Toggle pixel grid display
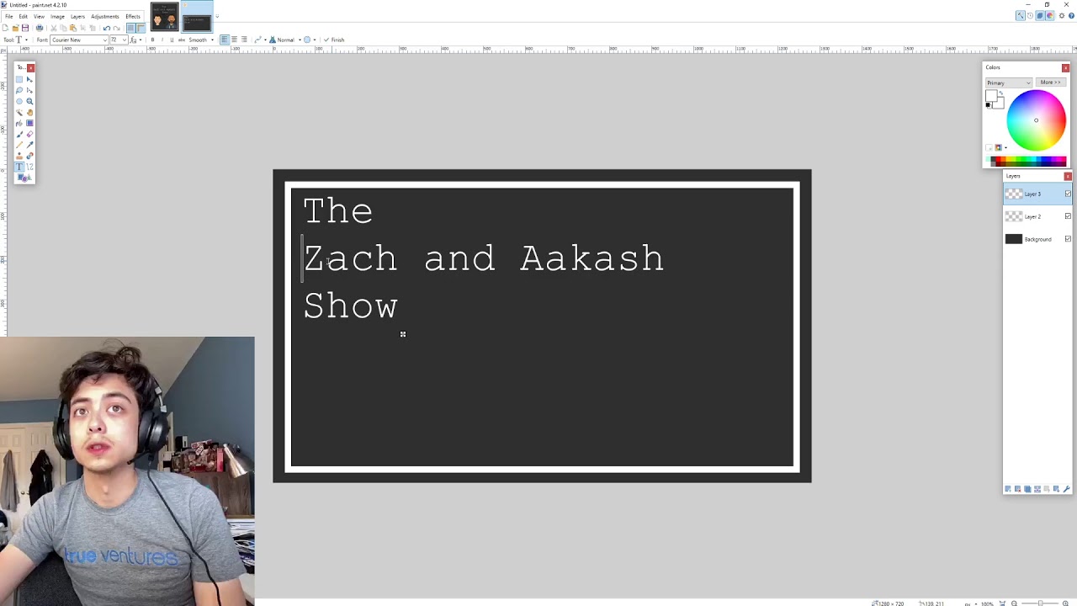The image size is (1077, 606). click(130, 28)
